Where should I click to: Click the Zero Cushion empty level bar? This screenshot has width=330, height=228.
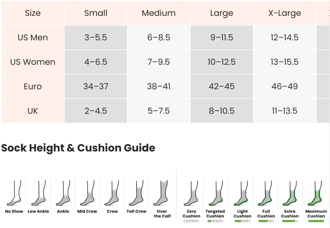[x=191, y=221]
